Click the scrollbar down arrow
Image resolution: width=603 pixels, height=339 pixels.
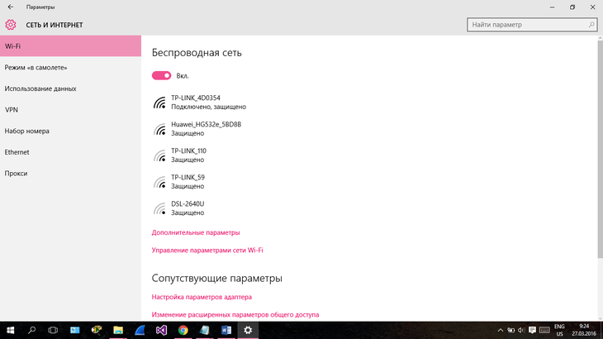click(601, 318)
